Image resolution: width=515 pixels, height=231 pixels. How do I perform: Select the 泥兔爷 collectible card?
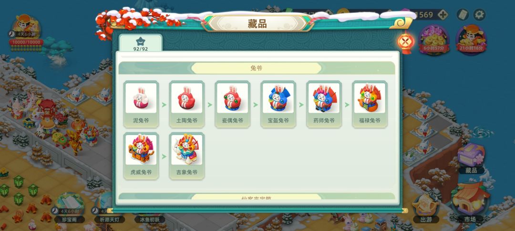tap(141, 104)
